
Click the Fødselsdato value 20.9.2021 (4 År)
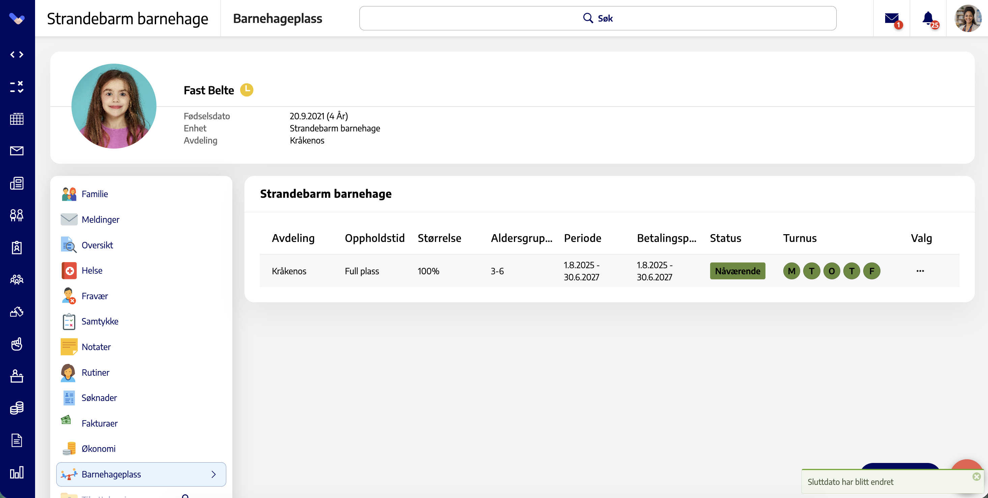tap(319, 116)
